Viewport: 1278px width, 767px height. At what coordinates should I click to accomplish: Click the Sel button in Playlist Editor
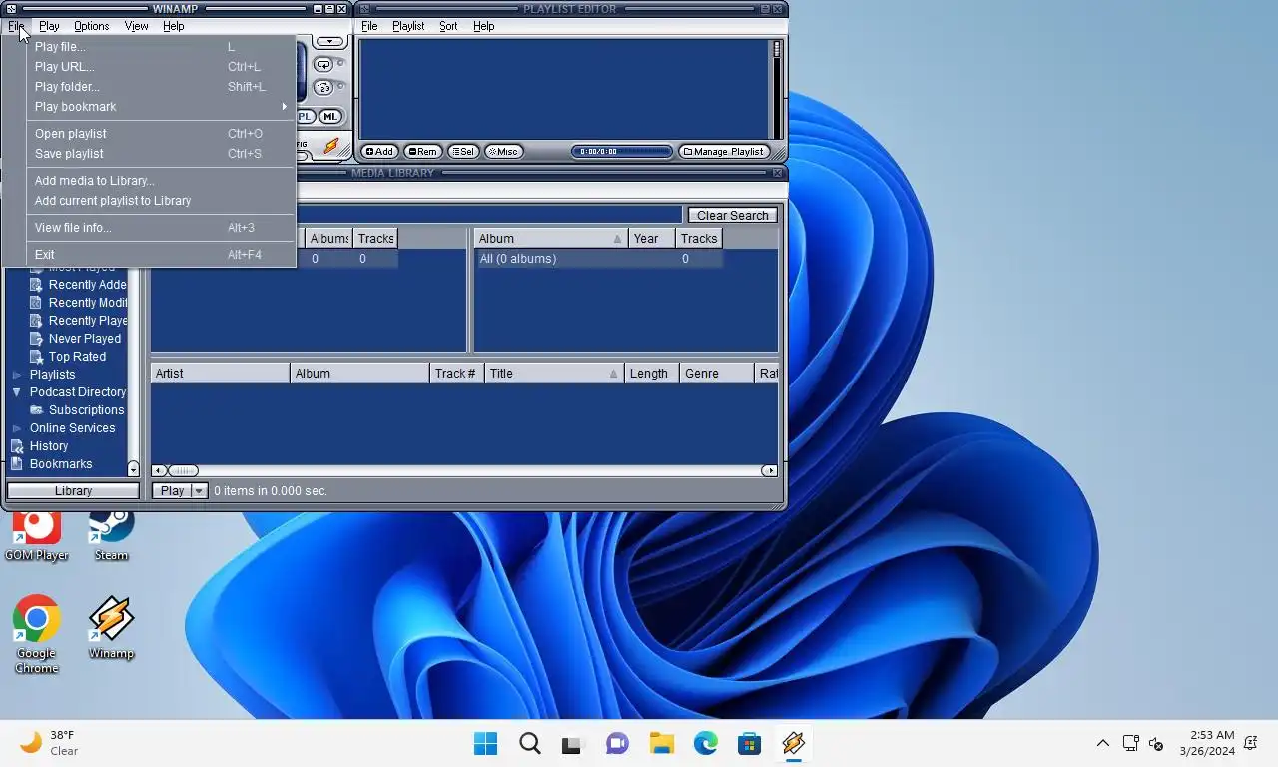coord(462,152)
